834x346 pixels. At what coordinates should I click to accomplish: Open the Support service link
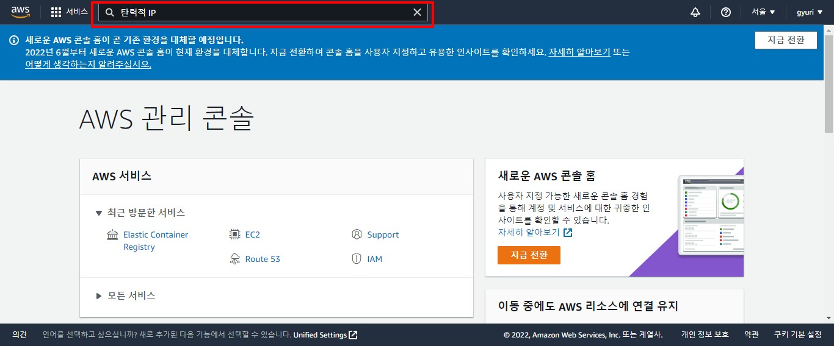383,235
